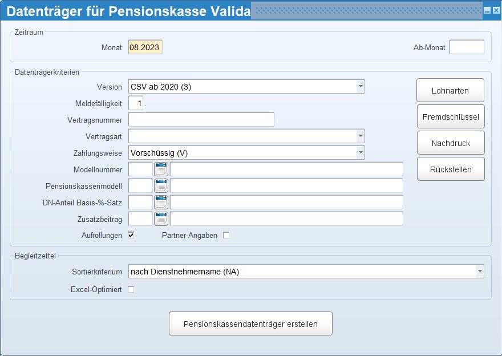Click the Lohnarten button

pos(450,91)
